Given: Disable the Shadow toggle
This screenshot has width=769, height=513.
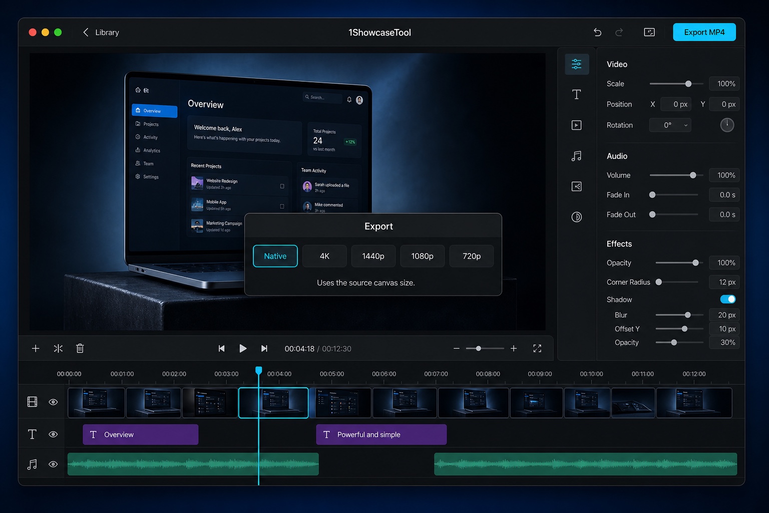Looking at the screenshot, I should coord(728,299).
